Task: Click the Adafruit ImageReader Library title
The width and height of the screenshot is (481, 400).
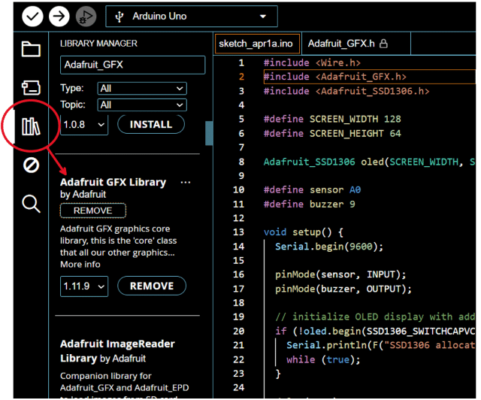Action: pyautogui.click(x=117, y=351)
